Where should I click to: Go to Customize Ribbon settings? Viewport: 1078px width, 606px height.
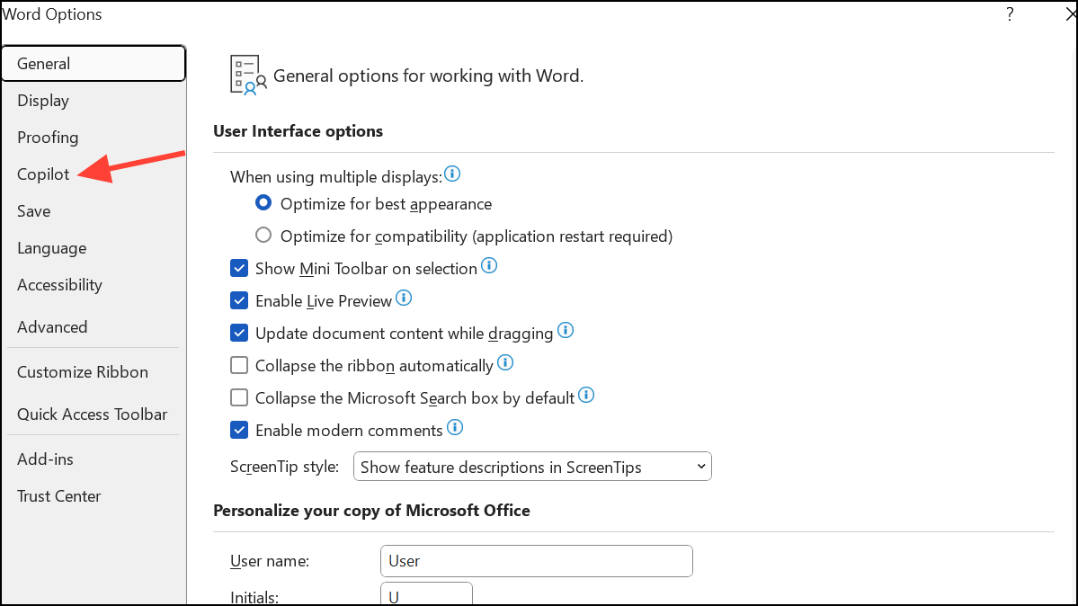(83, 372)
